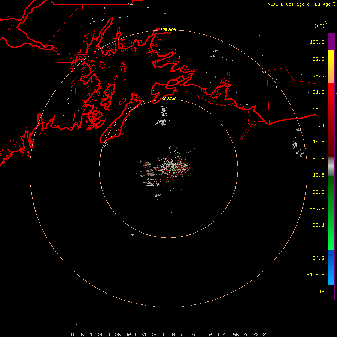This screenshot has height=337, width=337.
Task: Click the -16.5 velocity scale value
Action: [317, 175]
